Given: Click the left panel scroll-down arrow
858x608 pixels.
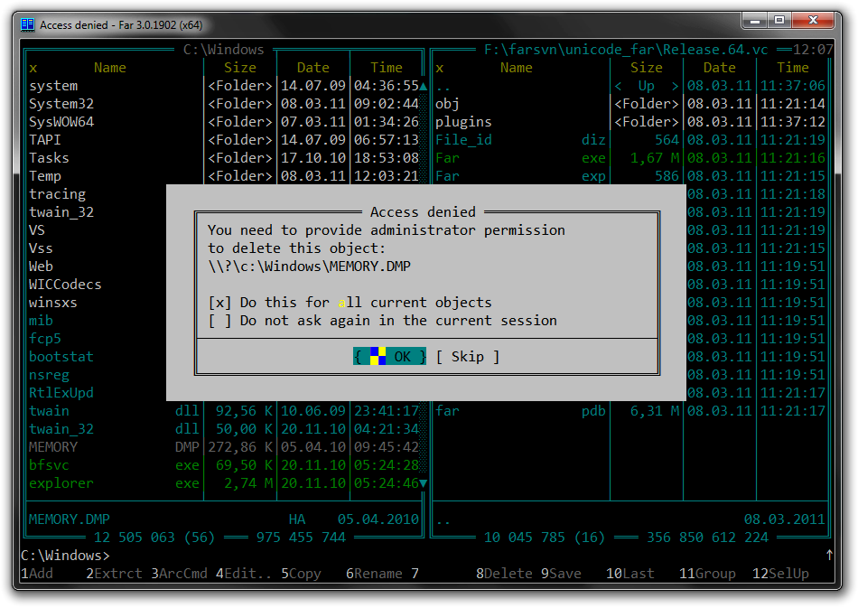Looking at the screenshot, I should [x=424, y=483].
